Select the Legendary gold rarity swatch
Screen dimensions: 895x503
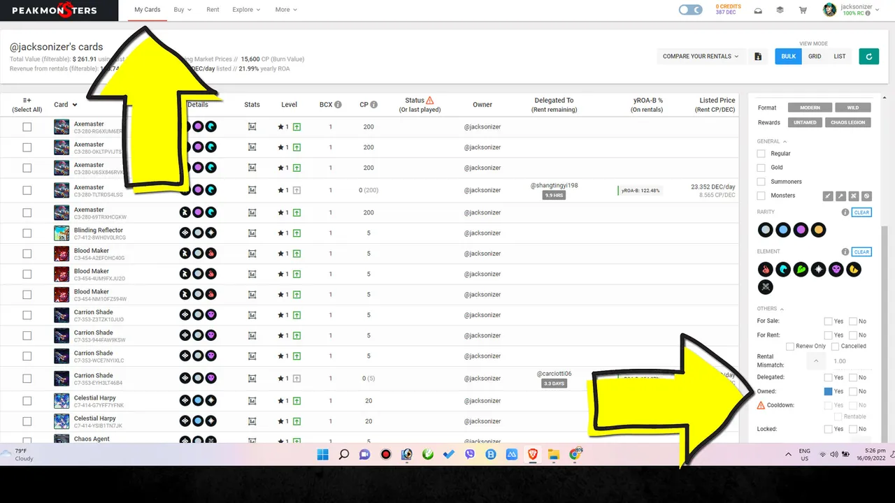click(x=818, y=229)
